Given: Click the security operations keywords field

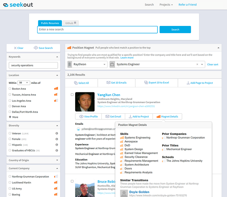Looking at the screenshot, I should [x=33, y=65].
